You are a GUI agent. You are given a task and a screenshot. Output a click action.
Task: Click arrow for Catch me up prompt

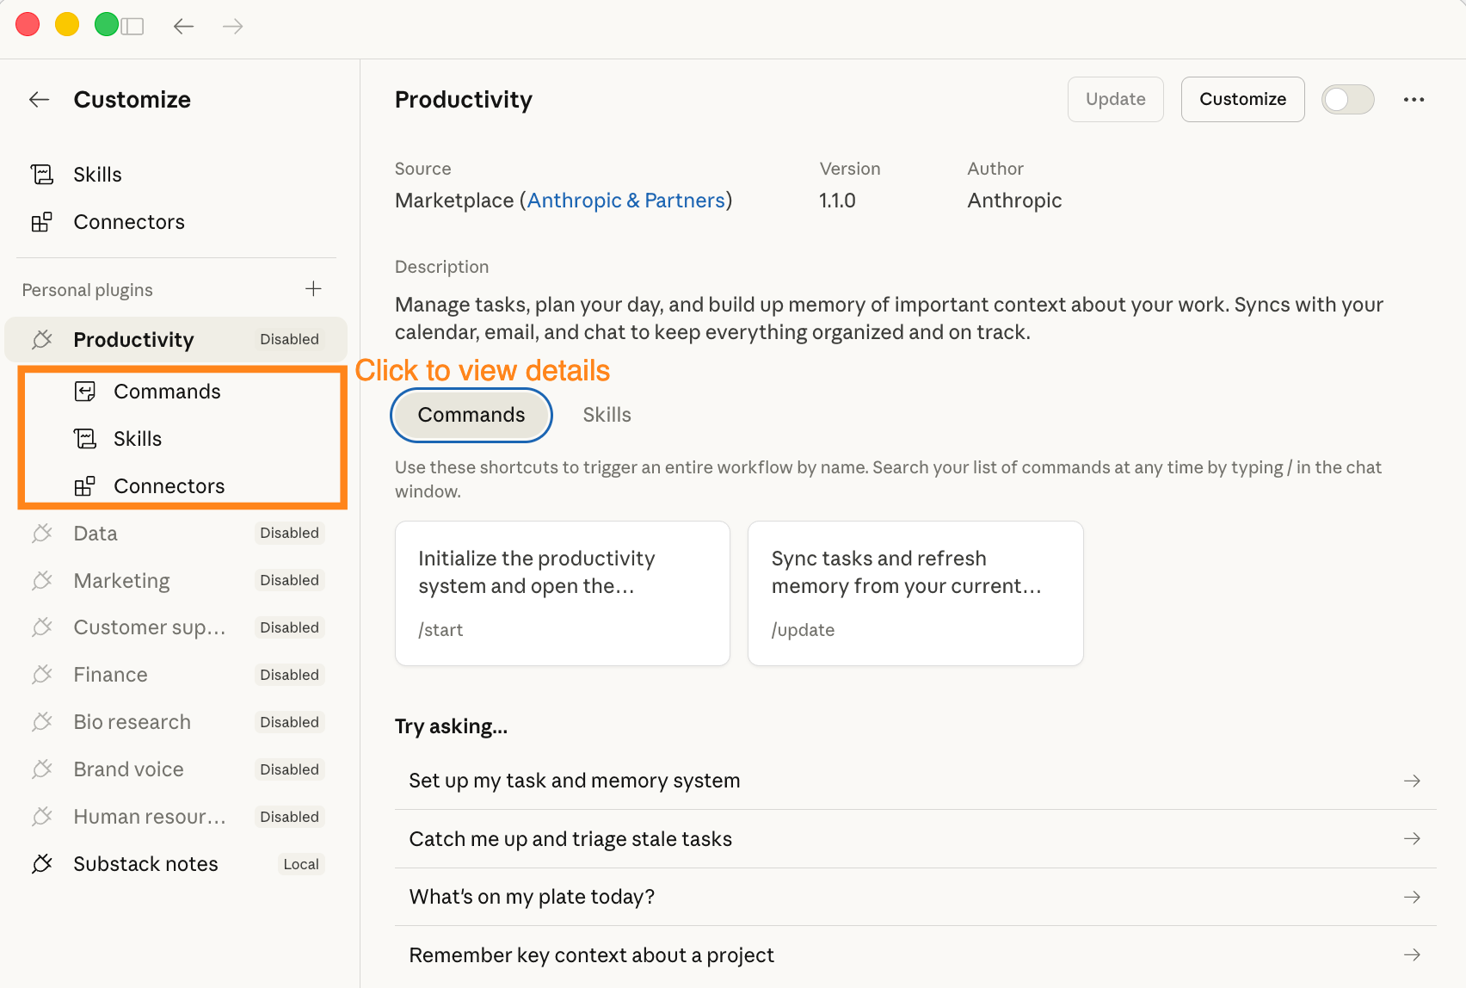[x=1412, y=839]
